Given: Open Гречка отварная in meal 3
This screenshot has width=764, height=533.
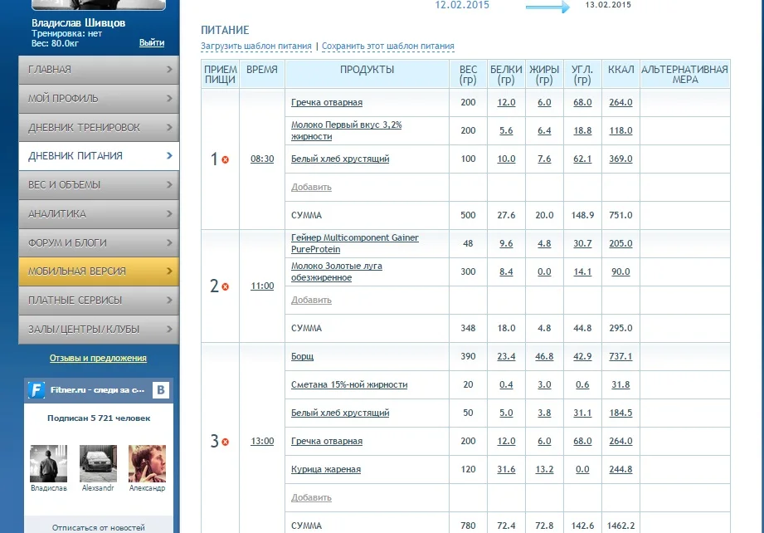Looking at the screenshot, I should pyautogui.click(x=327, y=442).
